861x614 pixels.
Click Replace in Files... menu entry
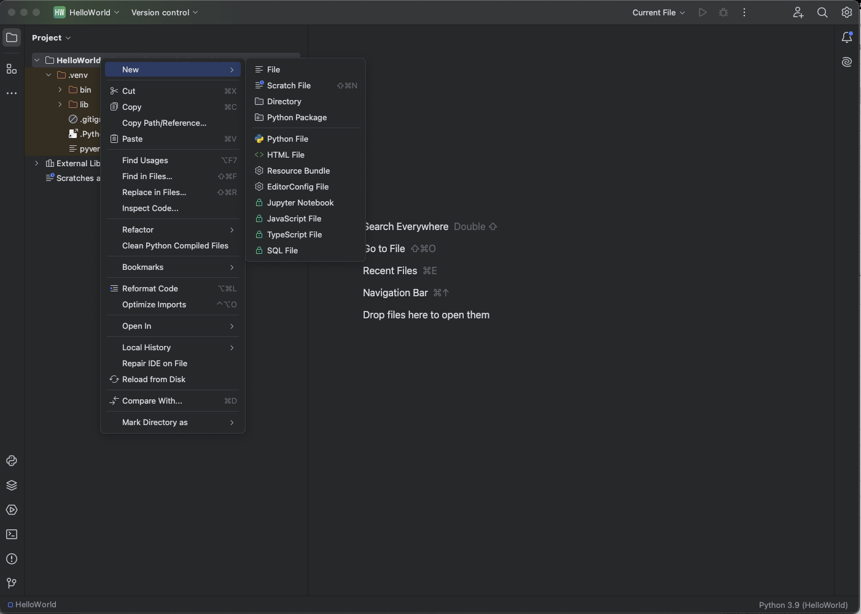click(173, 192)
